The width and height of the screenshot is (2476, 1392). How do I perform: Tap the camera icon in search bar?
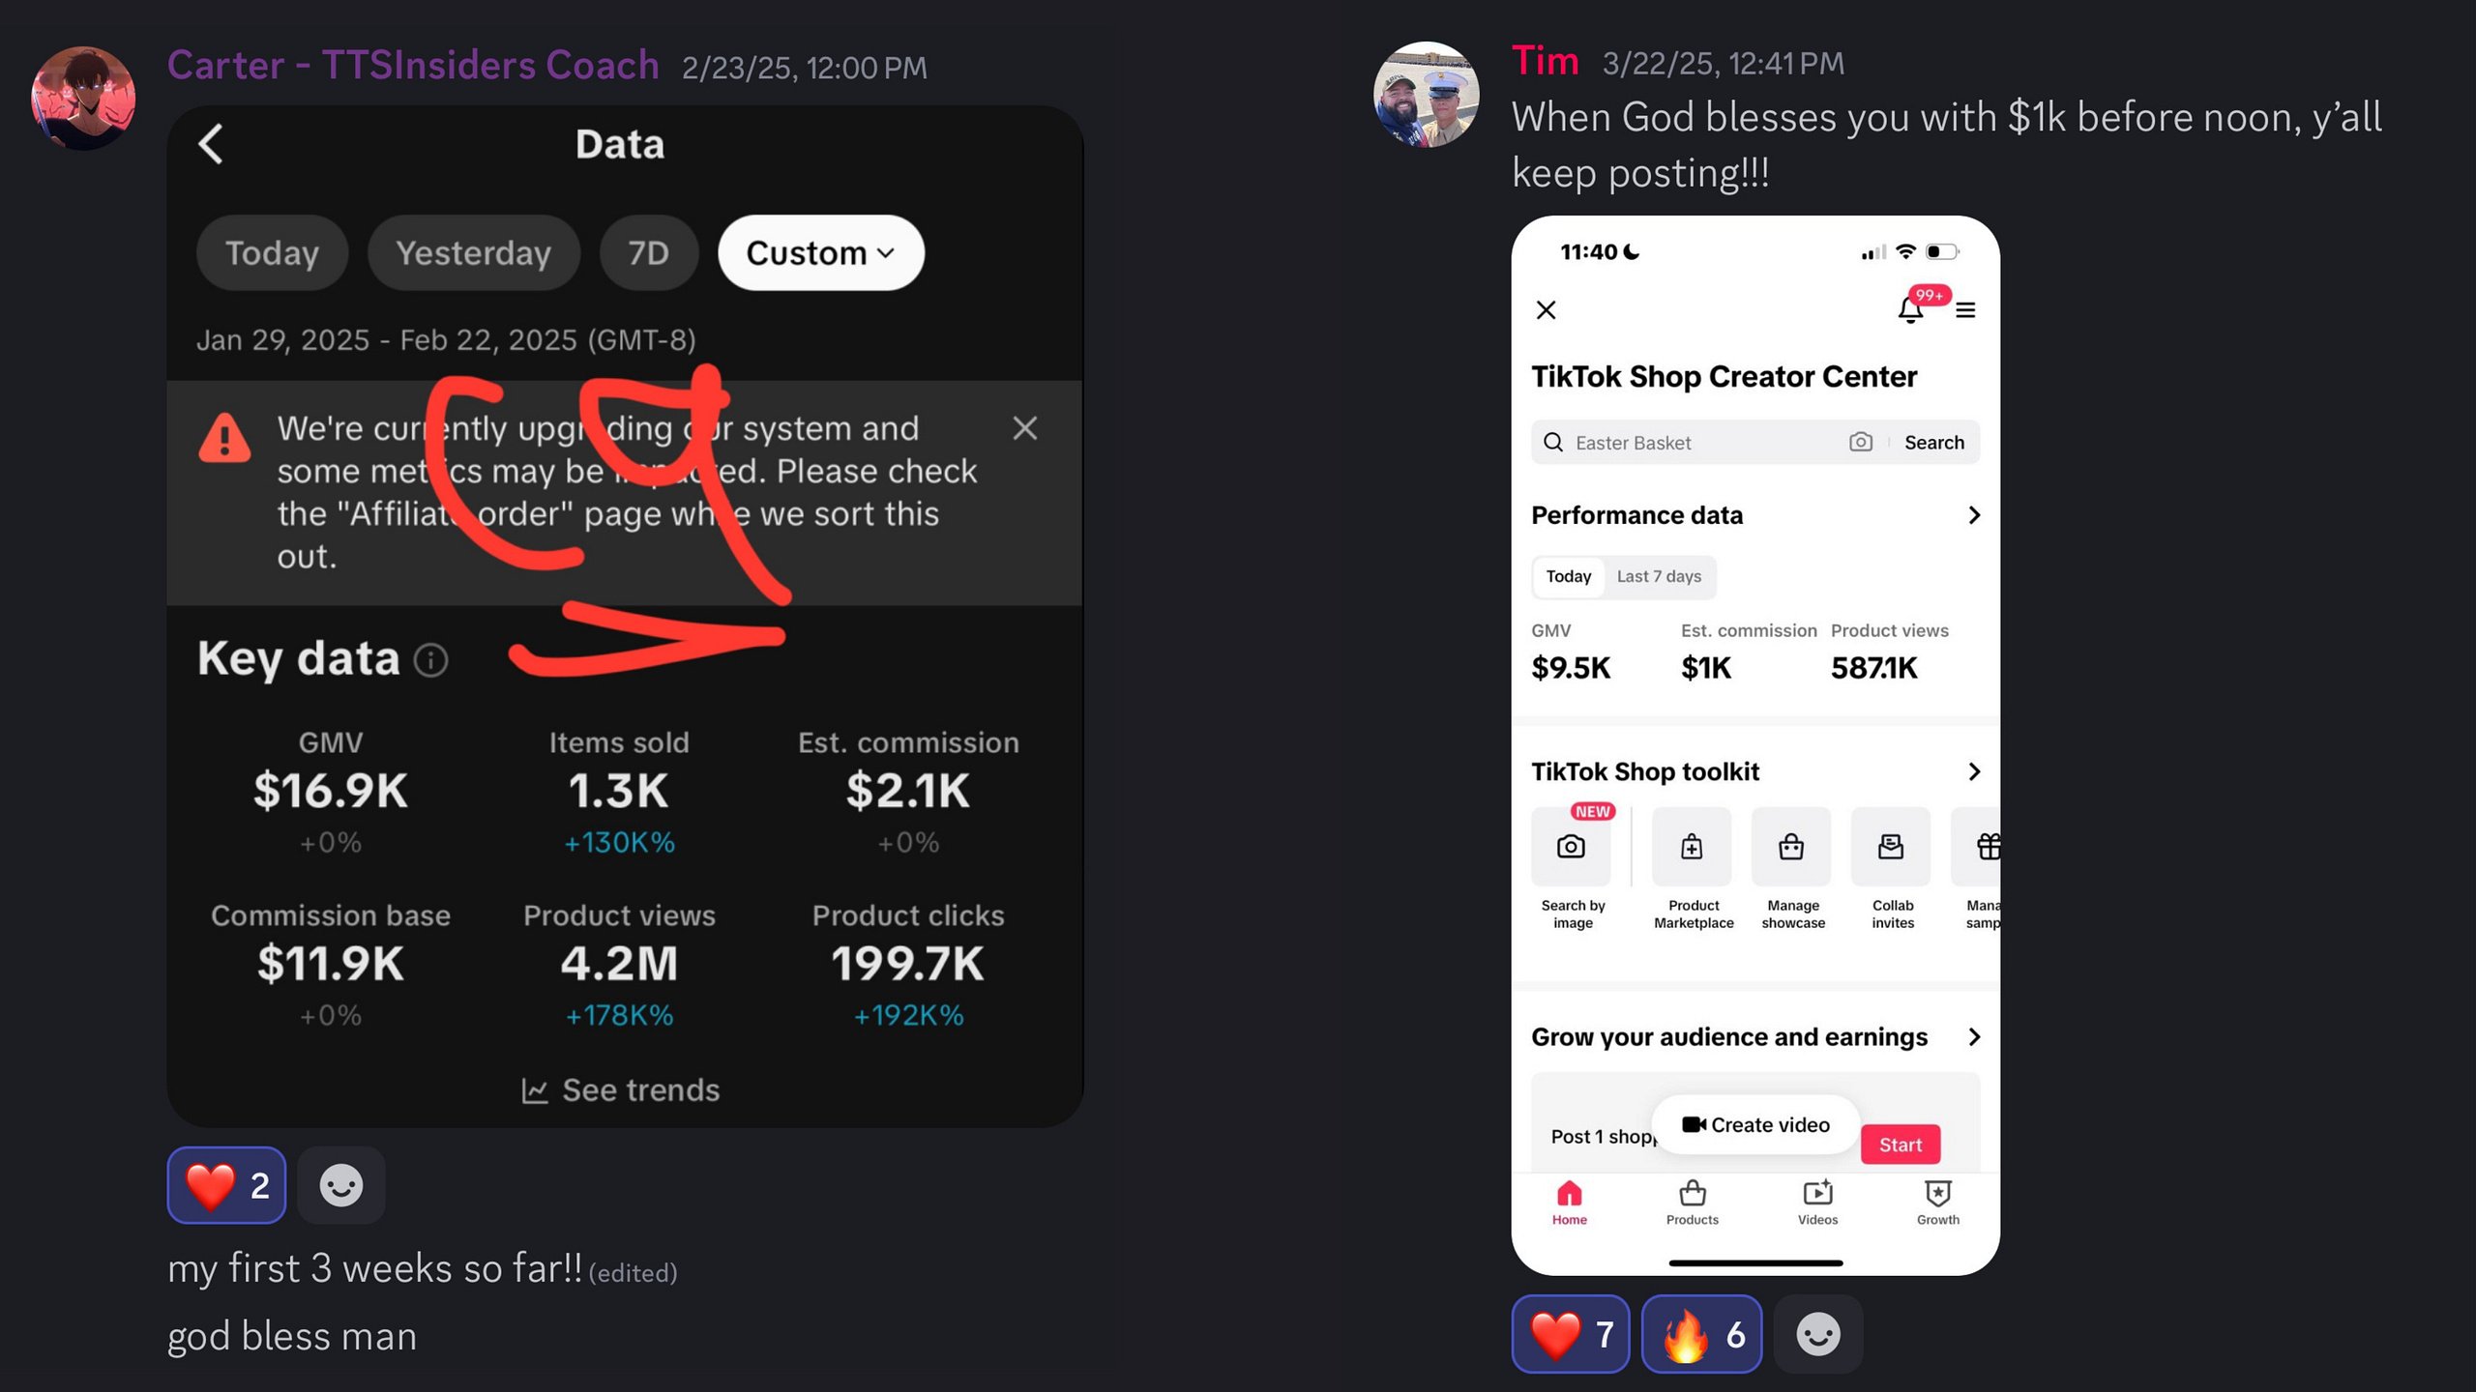1860,442
